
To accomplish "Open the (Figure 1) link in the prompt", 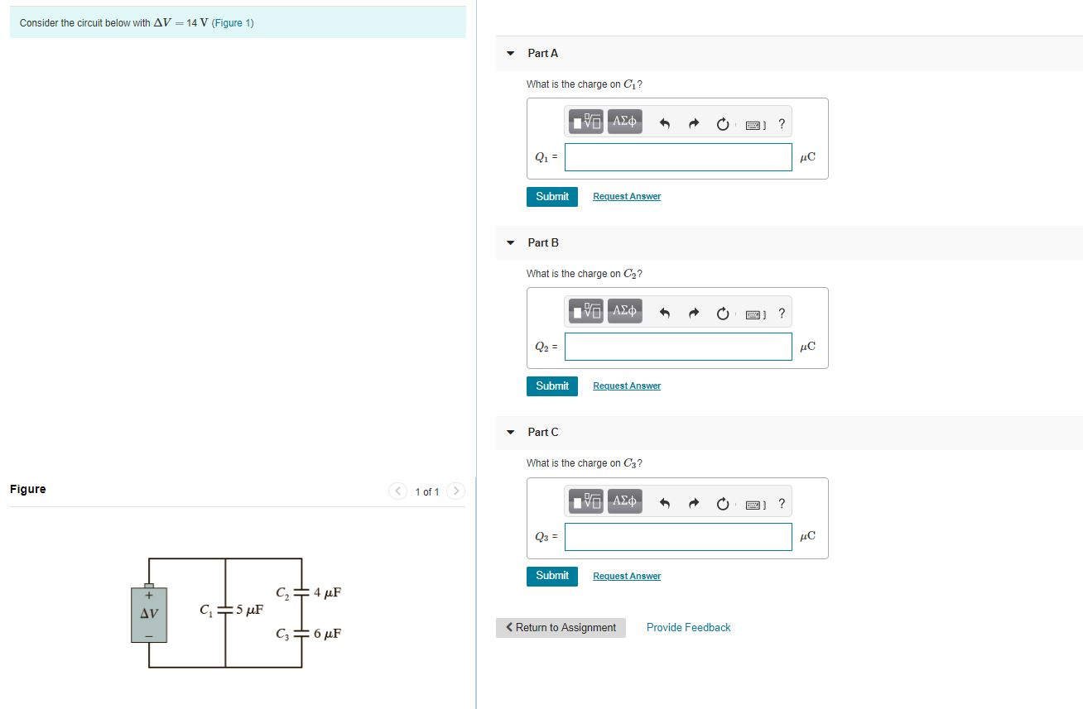I will [x=233, y=22].
